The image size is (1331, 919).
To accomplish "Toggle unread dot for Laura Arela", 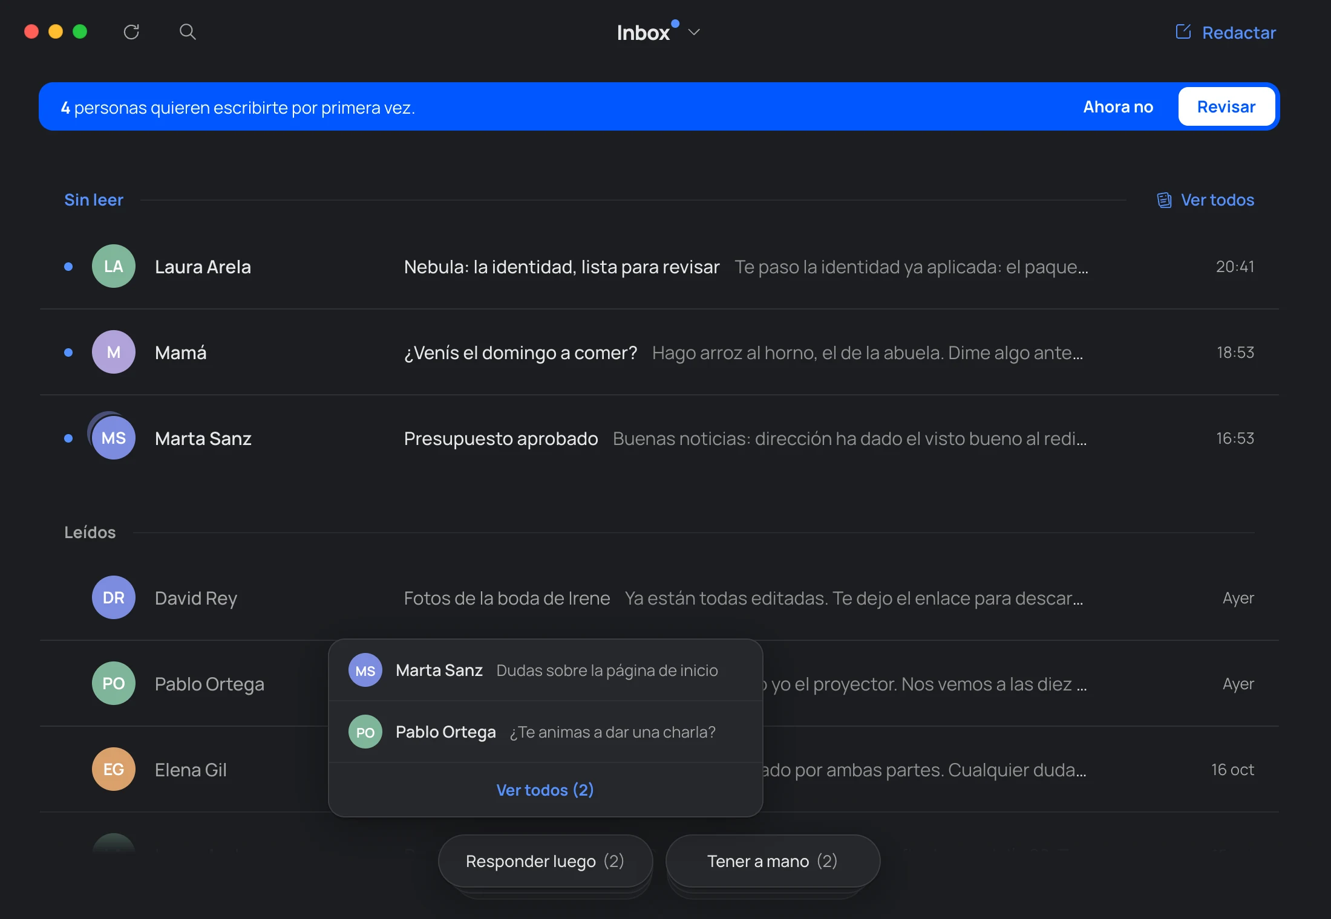I will pyautogui.click(x=68, y=267).
